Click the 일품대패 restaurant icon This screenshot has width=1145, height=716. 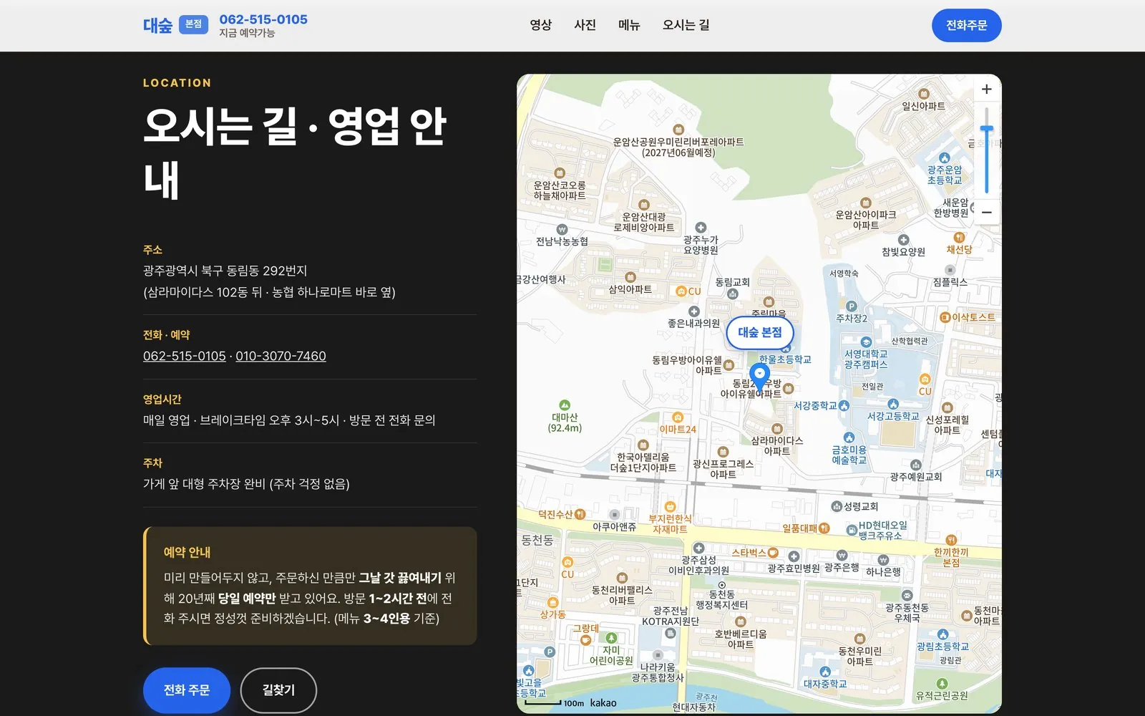coord(824,528)
